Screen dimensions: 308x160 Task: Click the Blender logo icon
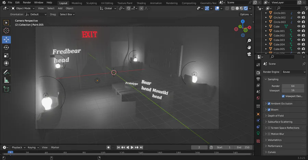(x=4, y=2)
